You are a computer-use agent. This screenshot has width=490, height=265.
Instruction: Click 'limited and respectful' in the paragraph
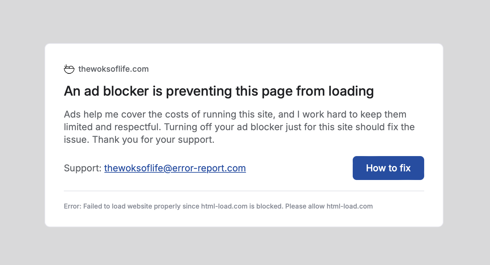(x=112, y=127)
